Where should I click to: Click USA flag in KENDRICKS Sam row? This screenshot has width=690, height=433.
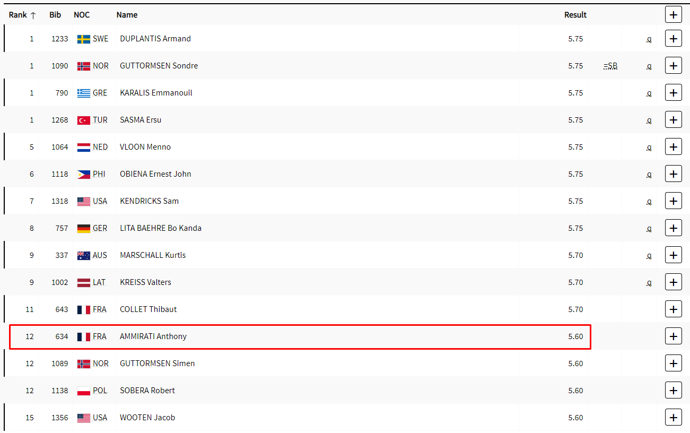83,202
